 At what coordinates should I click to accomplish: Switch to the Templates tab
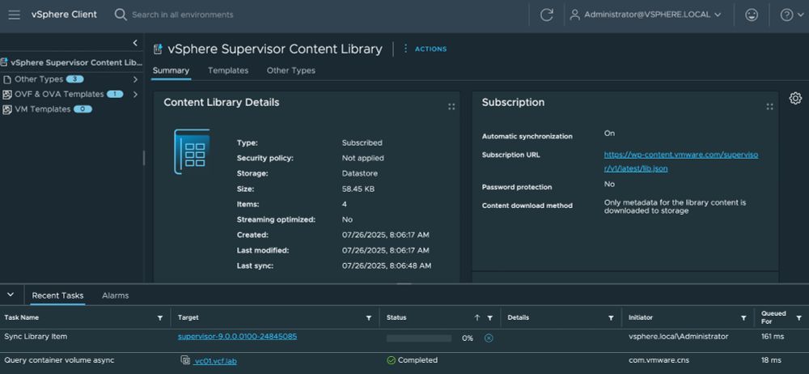point(228,70)
